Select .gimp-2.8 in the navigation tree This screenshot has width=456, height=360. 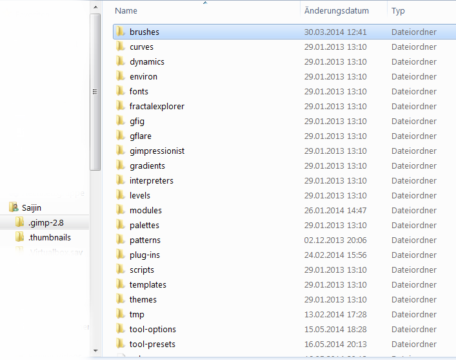coord(46,223)
